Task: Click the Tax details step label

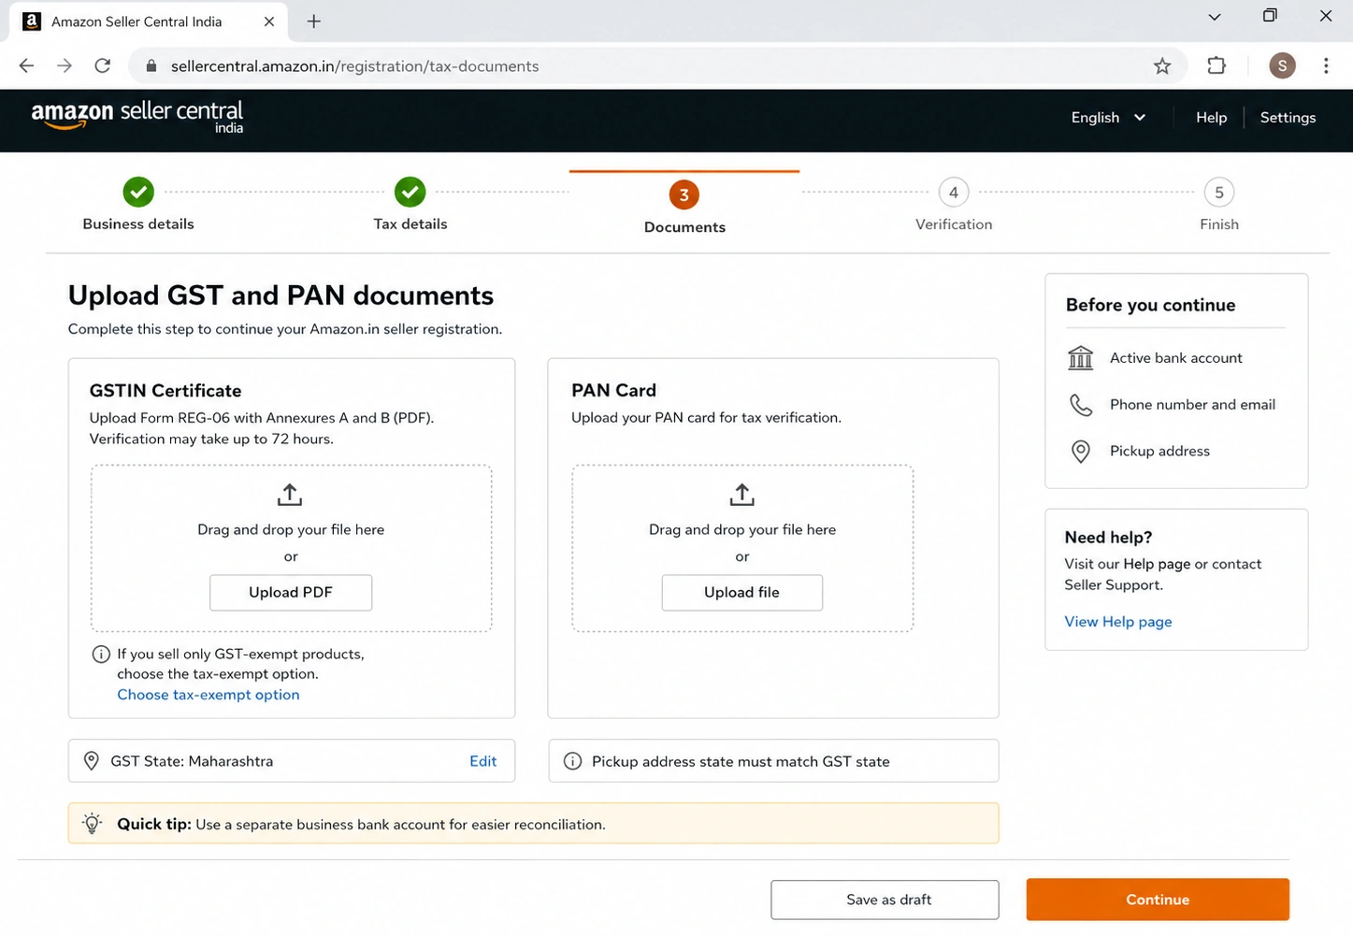Action: tap(410, 223)
